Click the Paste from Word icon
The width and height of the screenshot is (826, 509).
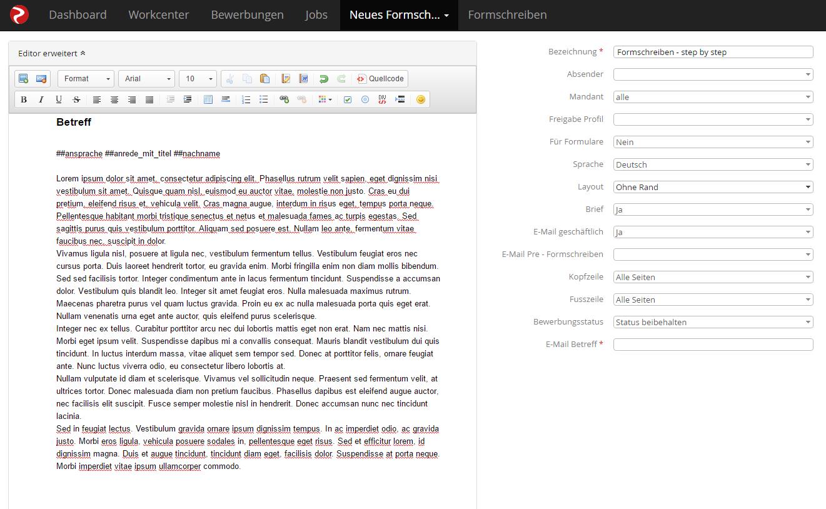(x=303, y=79)
